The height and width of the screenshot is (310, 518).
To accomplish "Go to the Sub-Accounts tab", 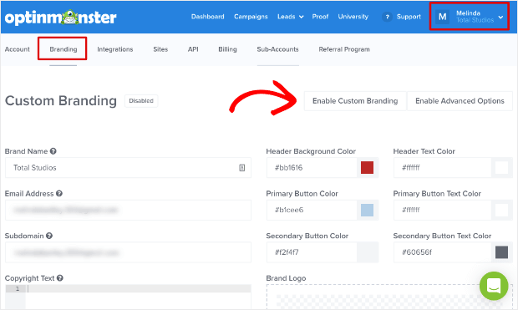I will point(278,49).
